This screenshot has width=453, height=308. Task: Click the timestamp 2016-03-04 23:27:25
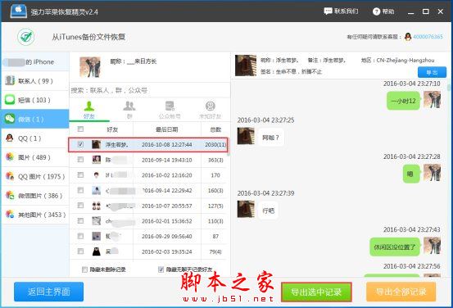(265, 120)
